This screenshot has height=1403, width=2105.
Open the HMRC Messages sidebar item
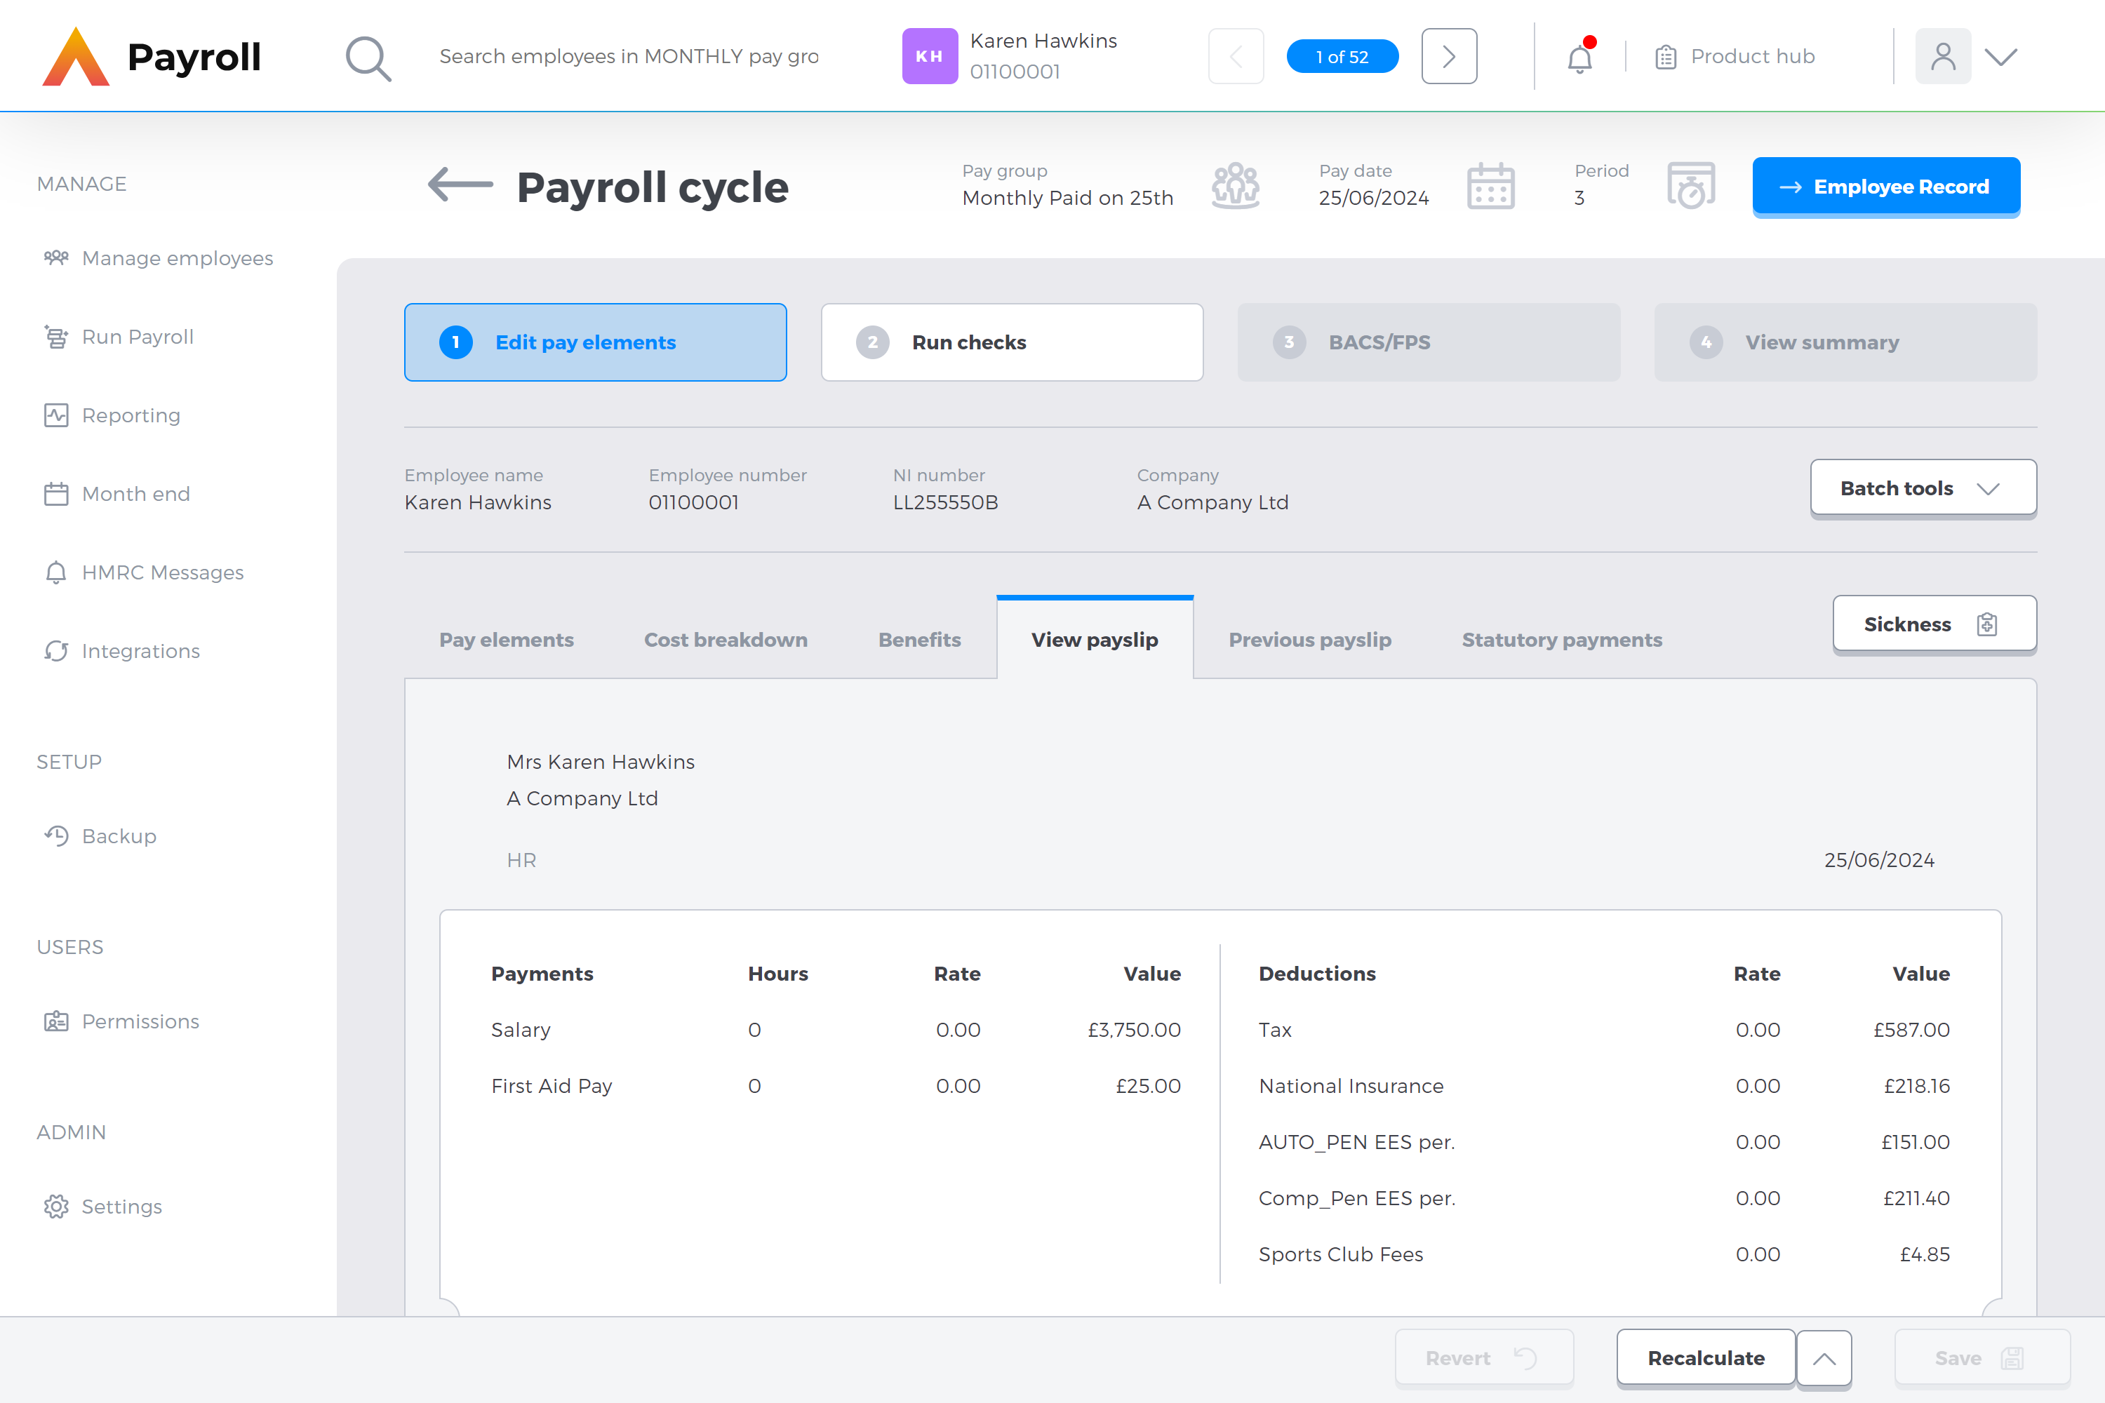click(163, 572)
